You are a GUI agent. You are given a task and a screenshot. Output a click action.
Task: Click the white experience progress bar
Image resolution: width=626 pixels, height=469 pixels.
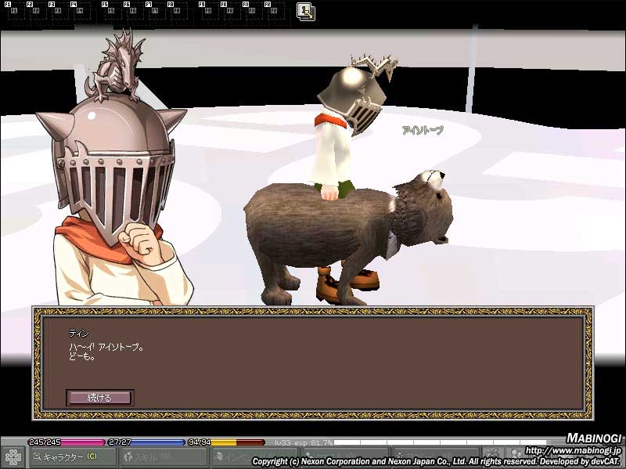click(x=440, y=442)
